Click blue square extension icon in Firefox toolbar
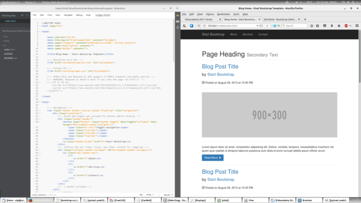 [x=191, y=26]
